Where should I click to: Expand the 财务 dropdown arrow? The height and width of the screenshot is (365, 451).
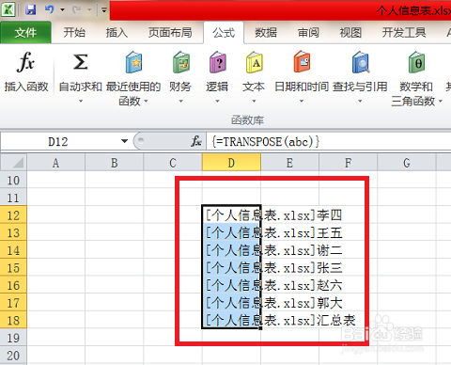pyautogui.click(x=180, y=101)
